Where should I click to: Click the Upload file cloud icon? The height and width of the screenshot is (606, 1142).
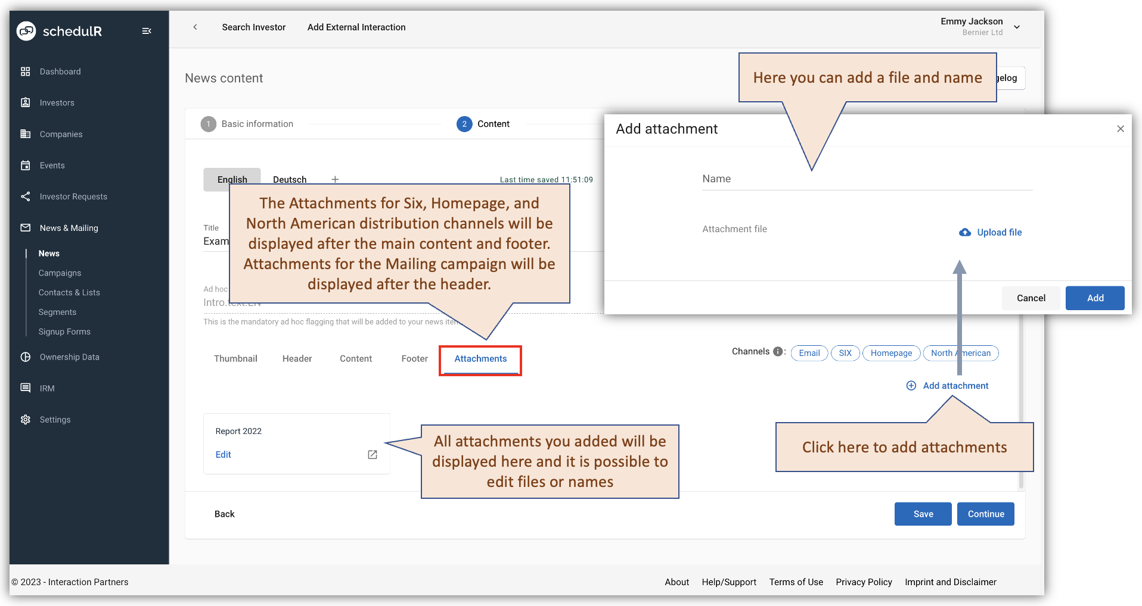point(965,232)
